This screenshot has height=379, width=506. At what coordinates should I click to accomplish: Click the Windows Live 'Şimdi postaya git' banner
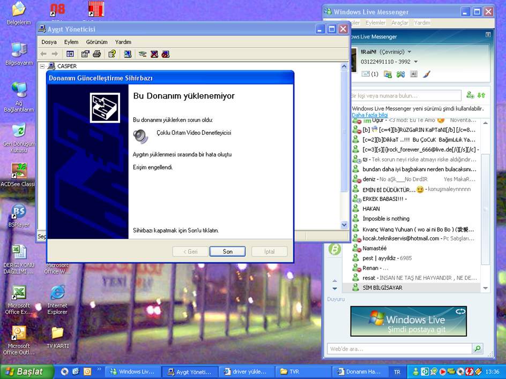point(408,321)
